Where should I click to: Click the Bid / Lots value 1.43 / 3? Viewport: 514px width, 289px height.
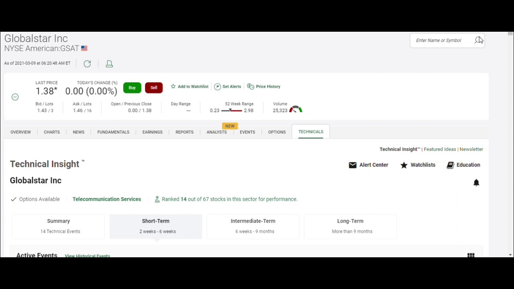pyautogui.click(x=45, y=110)
